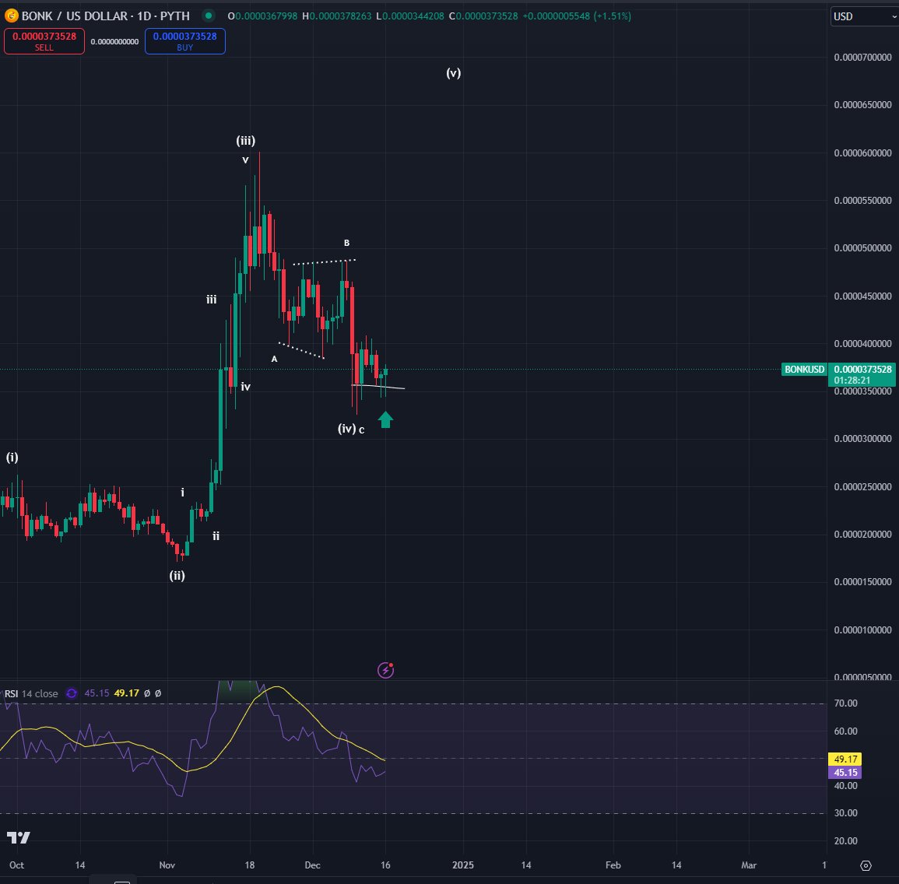Click the Nov label on time axis
Viewport: 899px width, 884px height.
167,865
